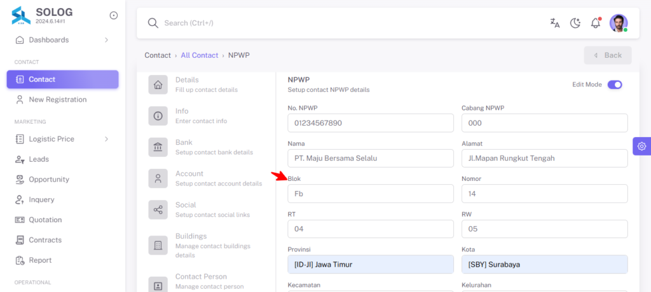Open the Social share step icon
The width and height of the screenshot is (651, 292).
158,210
